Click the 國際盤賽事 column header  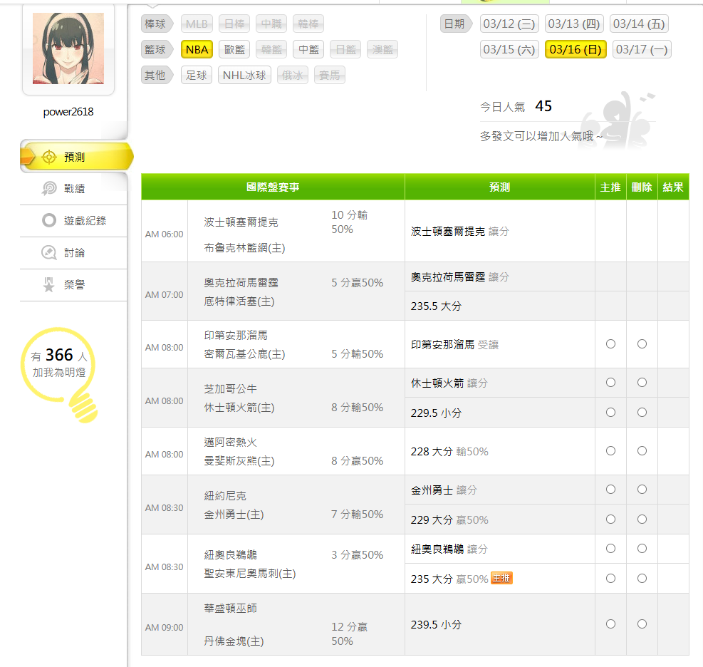[x=273, y=187]
